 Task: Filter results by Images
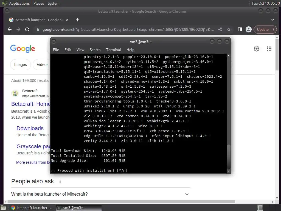[x=20, y=65]
